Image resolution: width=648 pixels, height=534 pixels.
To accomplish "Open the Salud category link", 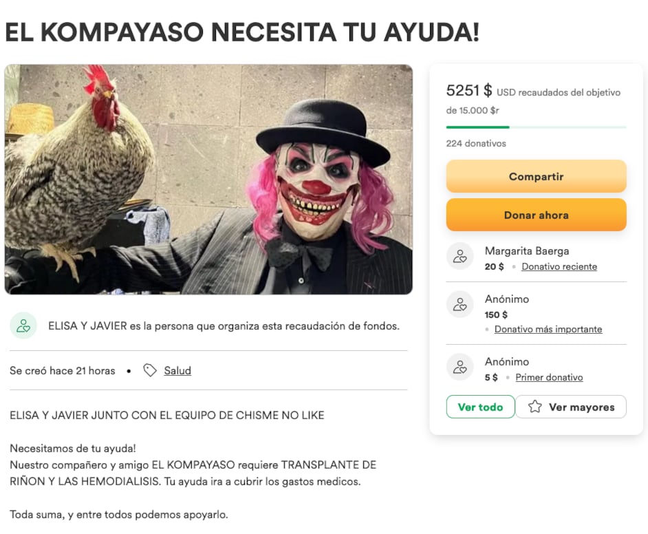I will (177, 370).
